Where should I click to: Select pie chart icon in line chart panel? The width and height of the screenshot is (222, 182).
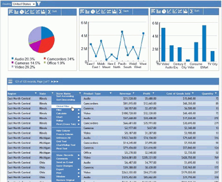coord(93,11)
